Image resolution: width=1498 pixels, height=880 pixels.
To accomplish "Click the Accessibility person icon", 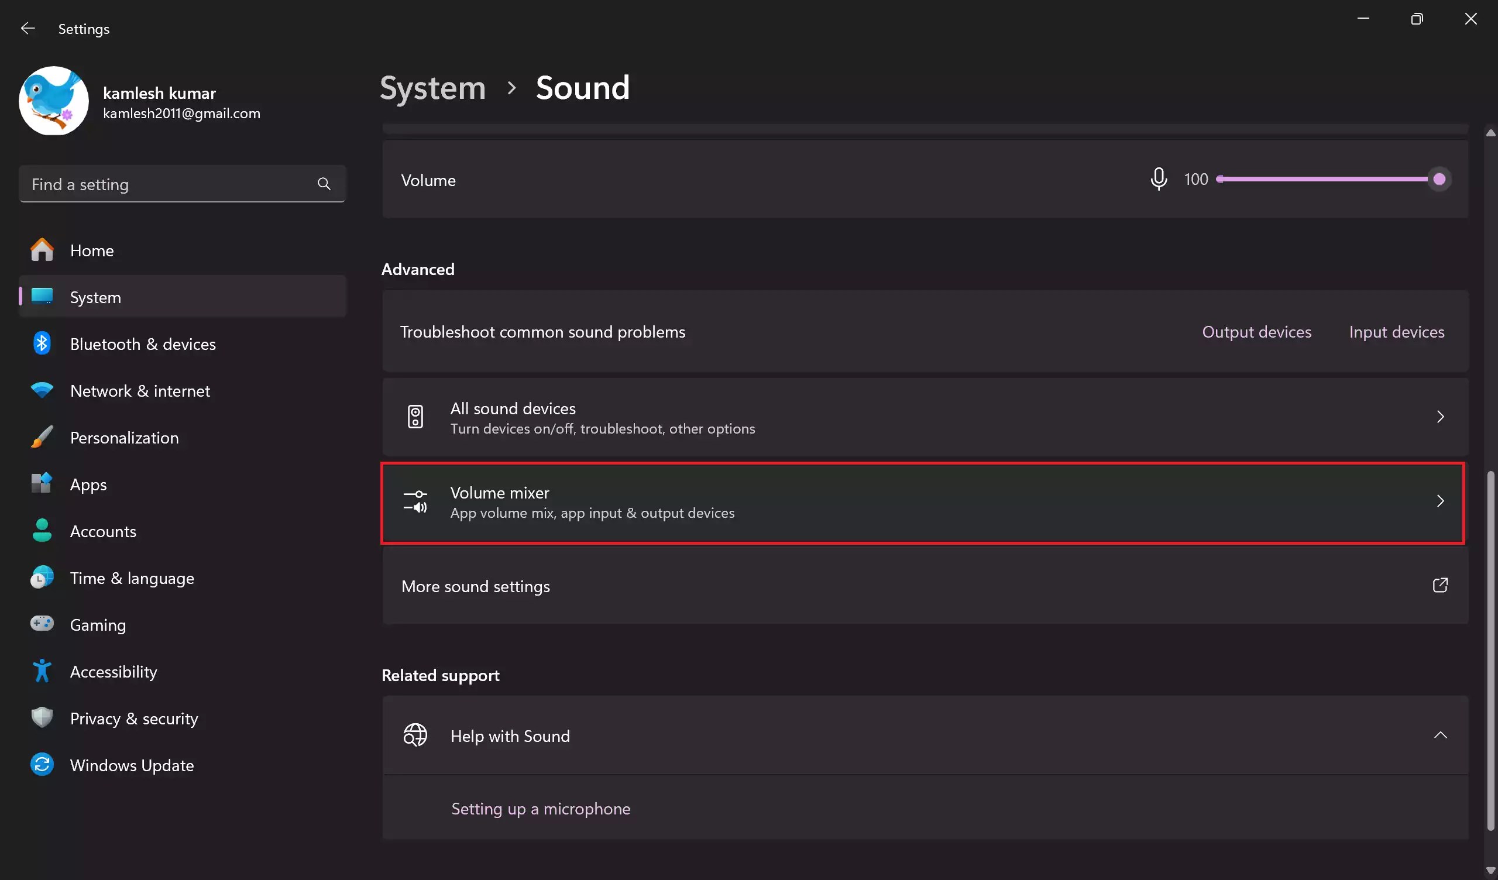I will click(42, 671).
